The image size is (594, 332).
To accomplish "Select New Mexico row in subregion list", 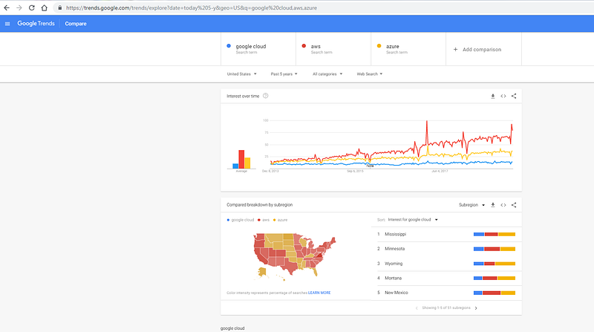I will (446, 293).
